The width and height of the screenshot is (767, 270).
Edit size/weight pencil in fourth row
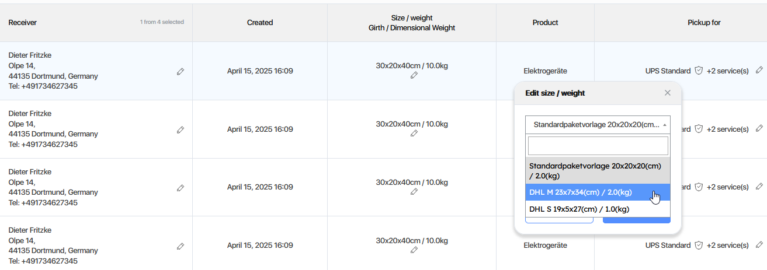point(414,250)
